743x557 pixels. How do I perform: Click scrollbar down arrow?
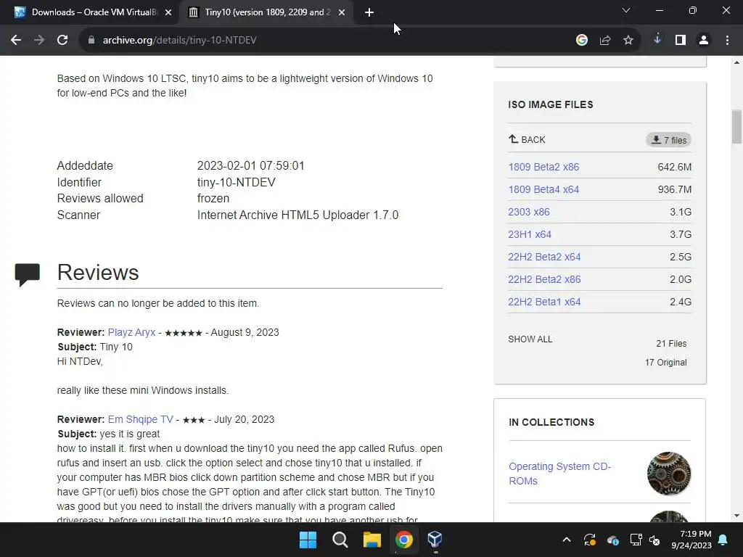(x=736, y=516)
